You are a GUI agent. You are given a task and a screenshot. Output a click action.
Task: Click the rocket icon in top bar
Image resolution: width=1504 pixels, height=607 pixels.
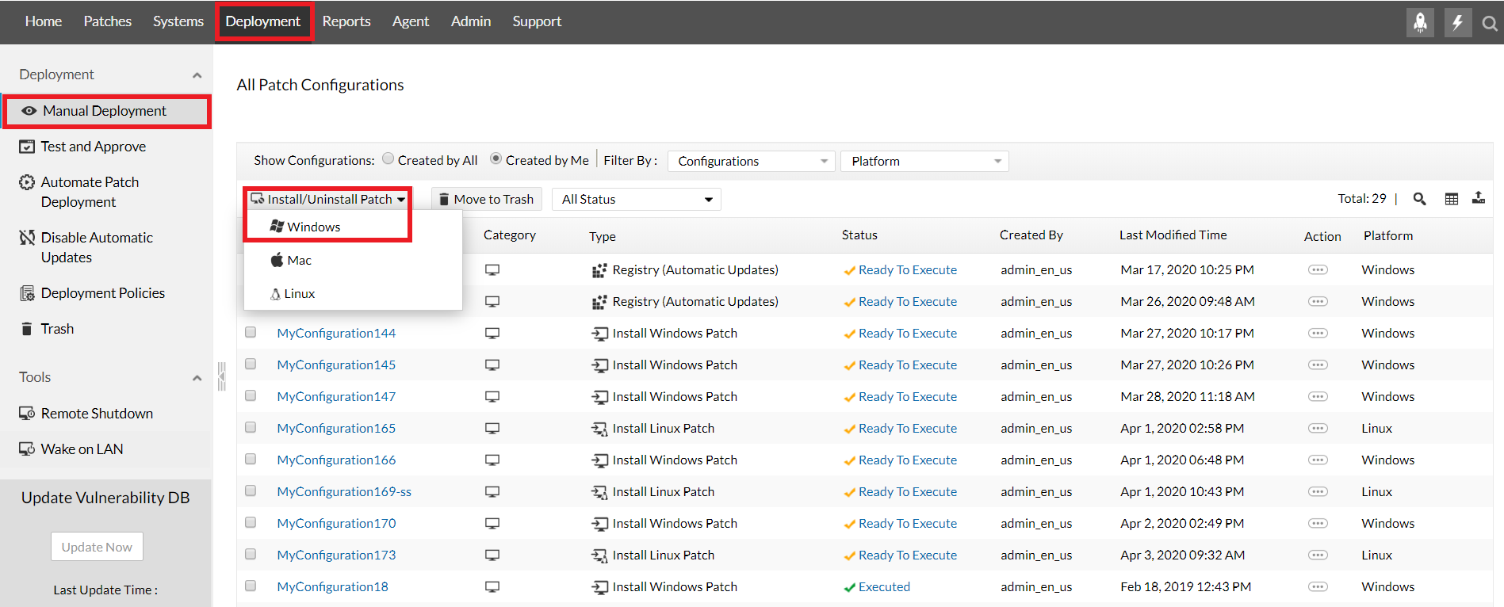pyautogui.click(x=1420, y=22)
